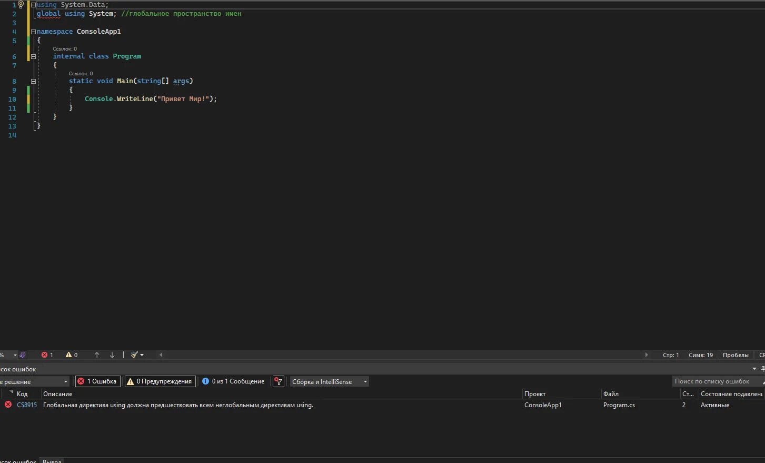Open the solution scope filter dropdown

(35, 381)
